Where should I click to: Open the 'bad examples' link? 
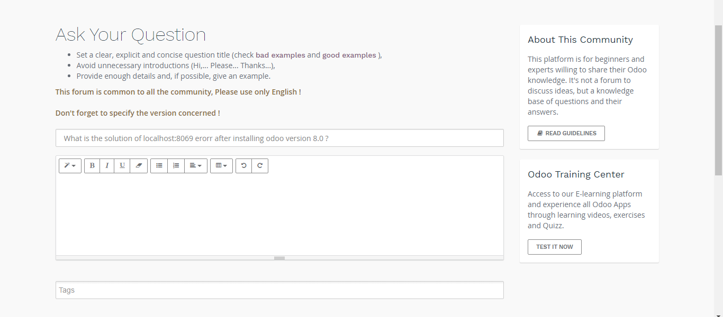[281, 55]
